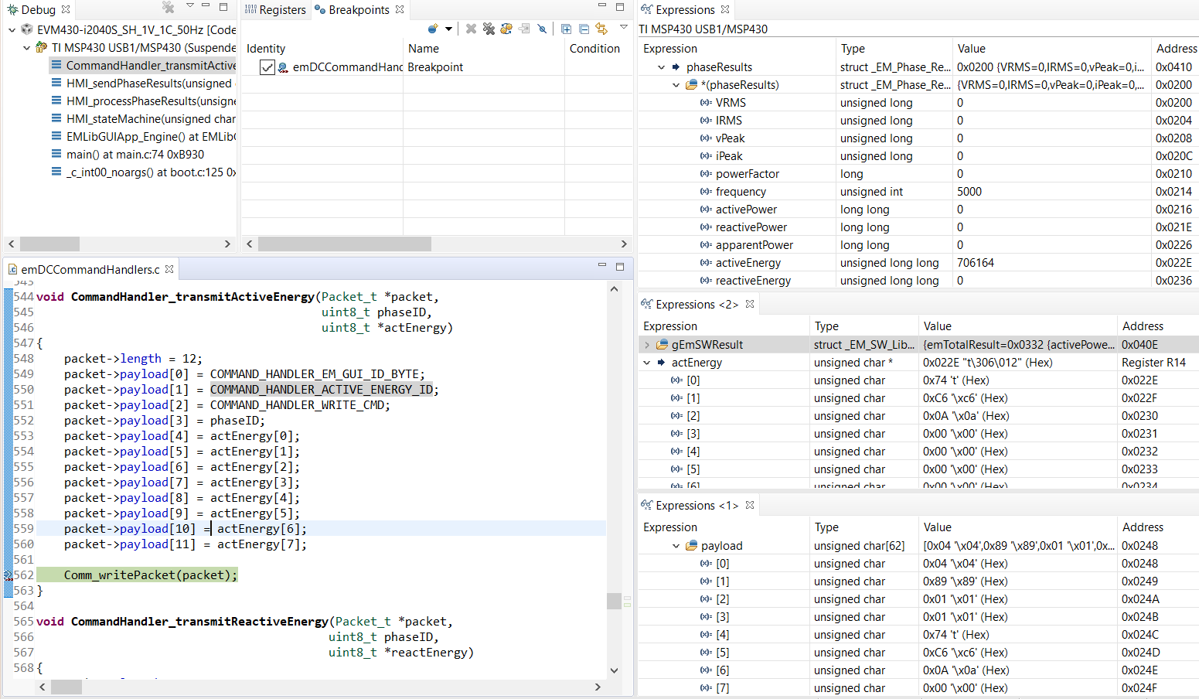Expand the gEmSWResult expression
Screen dimensions: 1199x699
point(647,345)
